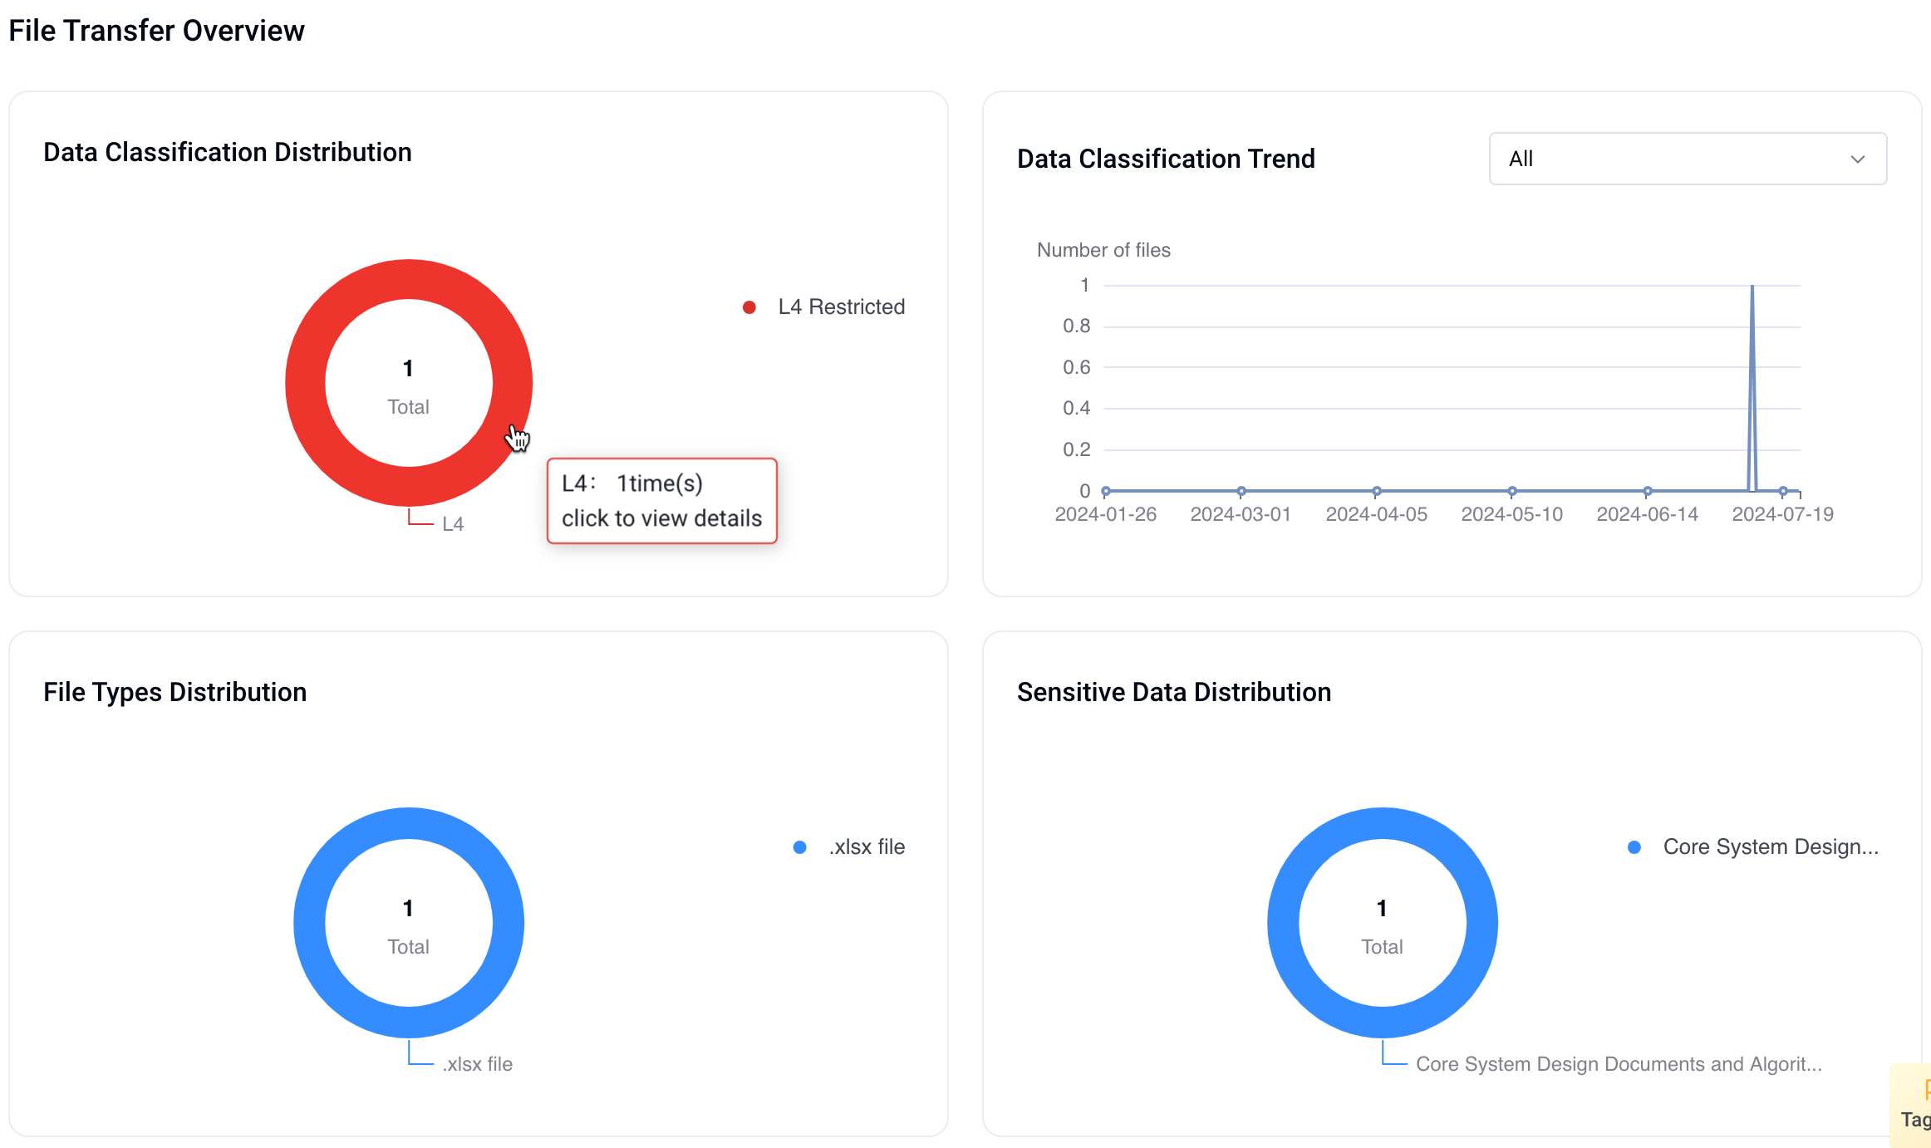Click the File Types Distribution title

pos(175,693)
